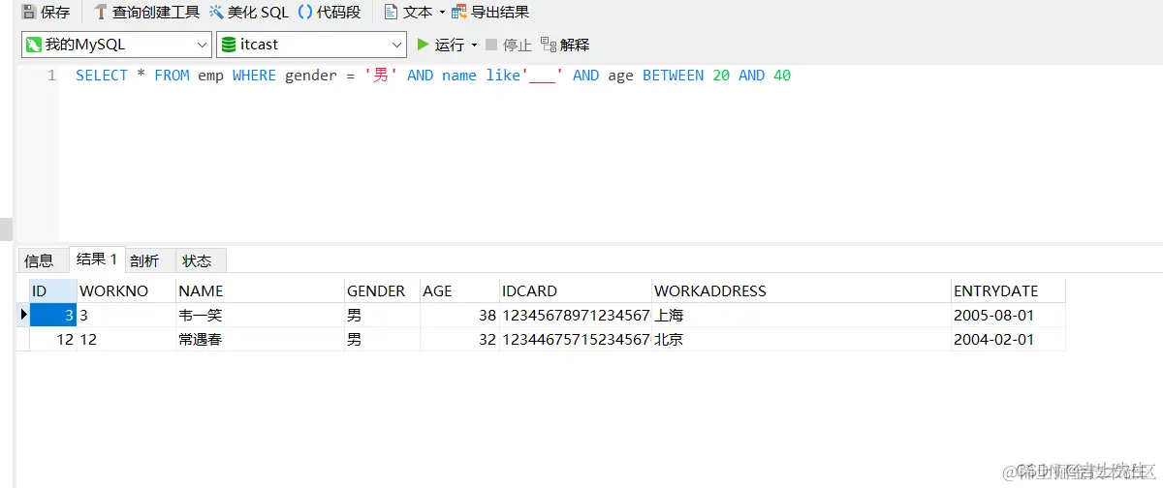Click the AGE column header
This screenshot has height=488, width=1163.
[459, 290]
